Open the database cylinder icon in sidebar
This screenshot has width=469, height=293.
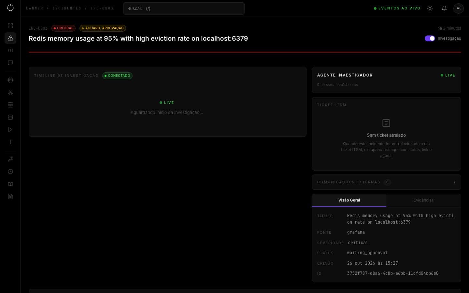pos(10,117)
